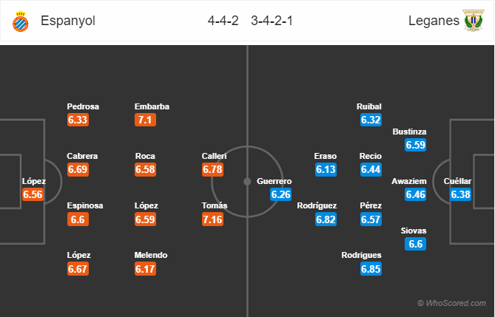Click Roca's 6.58 rating badge
Screen dimensions: 495x317
[x=145, y=169]
